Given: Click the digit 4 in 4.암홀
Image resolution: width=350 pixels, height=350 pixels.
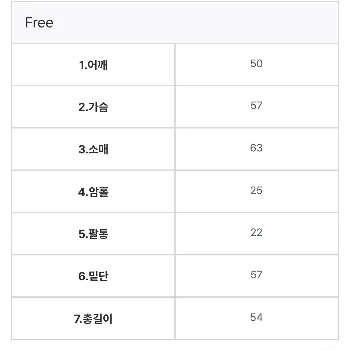Looking at the screenshot, I should click(82, 192).
